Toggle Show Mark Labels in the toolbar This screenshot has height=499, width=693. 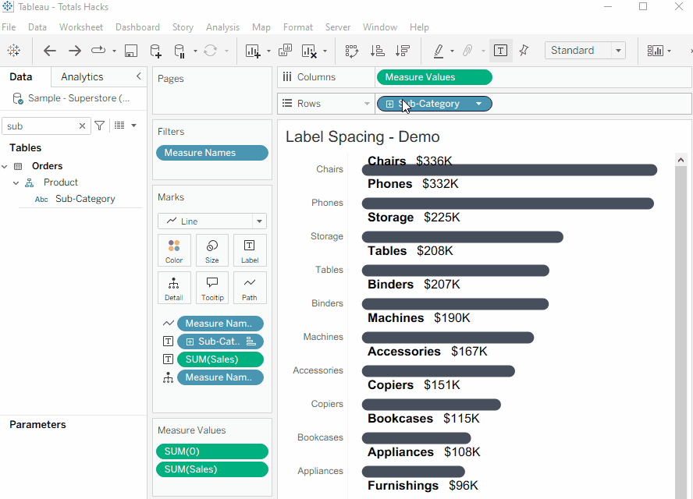[500, 50]
